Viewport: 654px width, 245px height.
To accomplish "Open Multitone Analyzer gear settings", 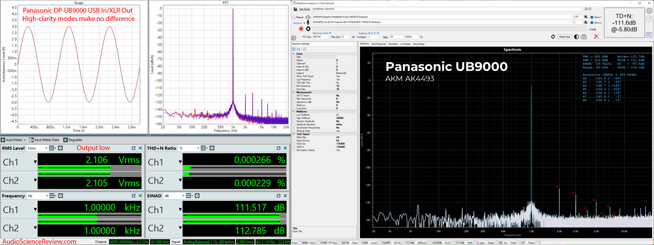I will point(649,11).
